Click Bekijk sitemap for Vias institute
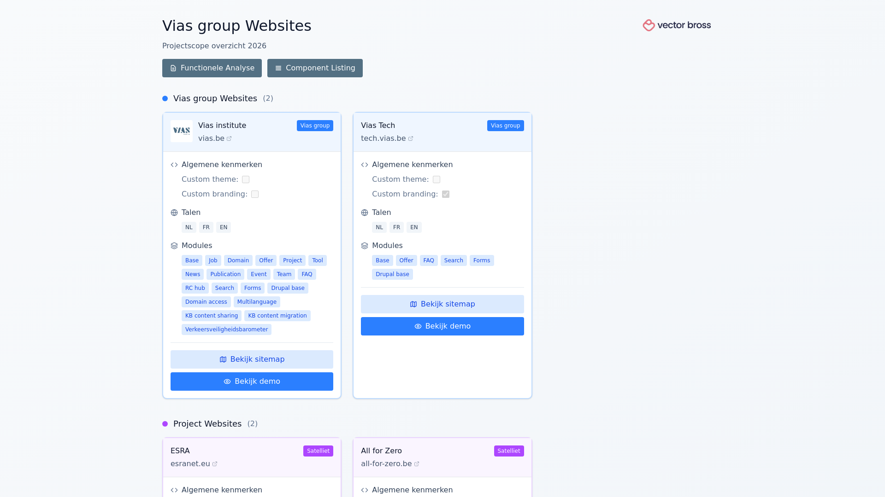The width and height of the screenshot is (885, 497). (252, 359)
